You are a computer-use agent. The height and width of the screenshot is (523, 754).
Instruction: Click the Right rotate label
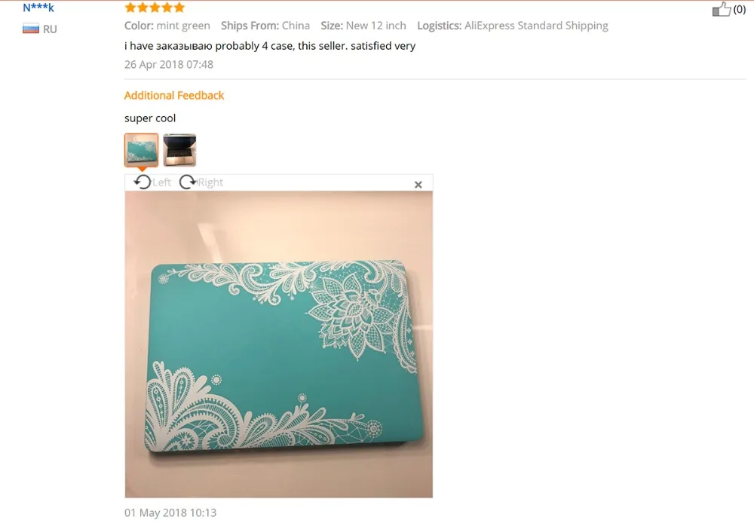pyautogui.click(x=210, y=182)
